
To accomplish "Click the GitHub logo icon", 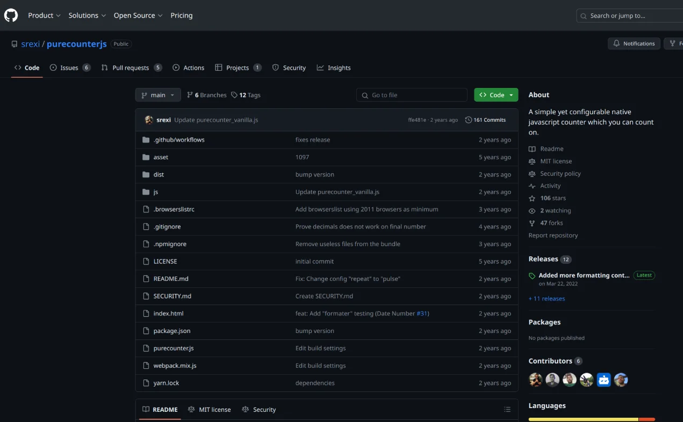I will click(x=11, y=16).
